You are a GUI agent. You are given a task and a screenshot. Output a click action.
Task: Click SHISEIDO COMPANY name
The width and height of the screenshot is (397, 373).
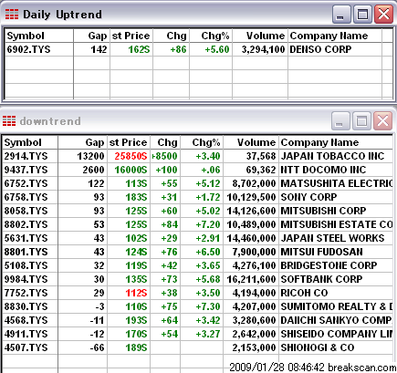[337, 334]
